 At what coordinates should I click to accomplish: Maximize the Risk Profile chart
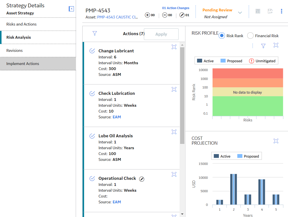(x=276, y=45)
